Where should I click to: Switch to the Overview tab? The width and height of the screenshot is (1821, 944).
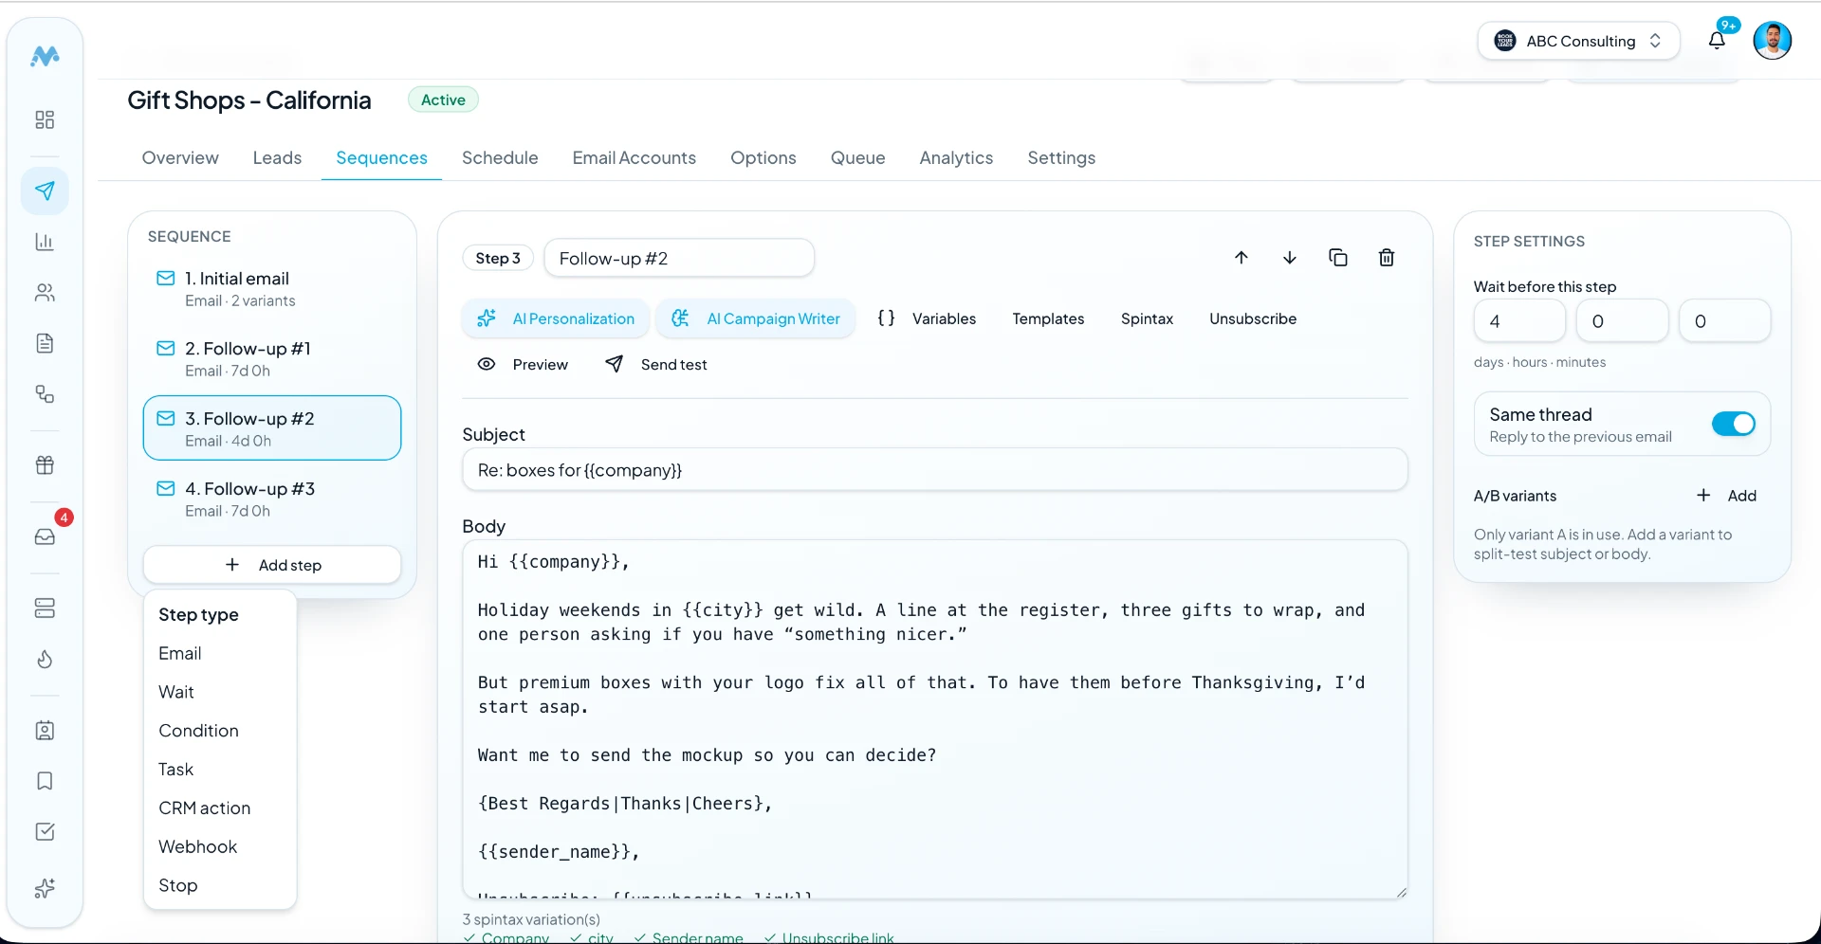[x=180, y=158]
